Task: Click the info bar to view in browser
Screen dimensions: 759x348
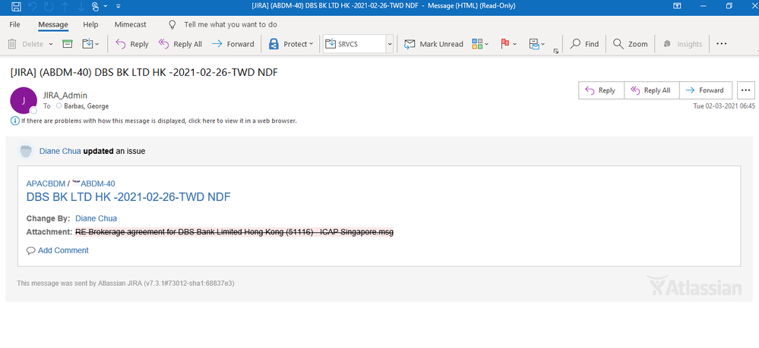Action: point(154,121)
